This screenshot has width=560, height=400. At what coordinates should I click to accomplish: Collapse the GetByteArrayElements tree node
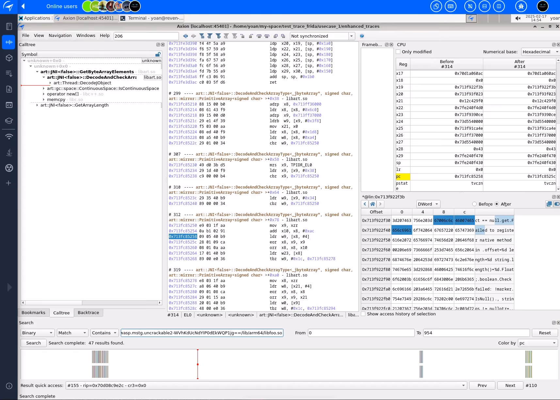pyautogui.click(x=37, y=72)
